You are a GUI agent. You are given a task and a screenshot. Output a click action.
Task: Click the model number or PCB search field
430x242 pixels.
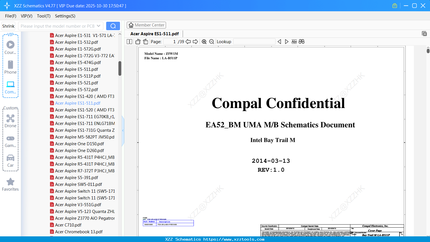pyautogui.click(x=58, y=26)
